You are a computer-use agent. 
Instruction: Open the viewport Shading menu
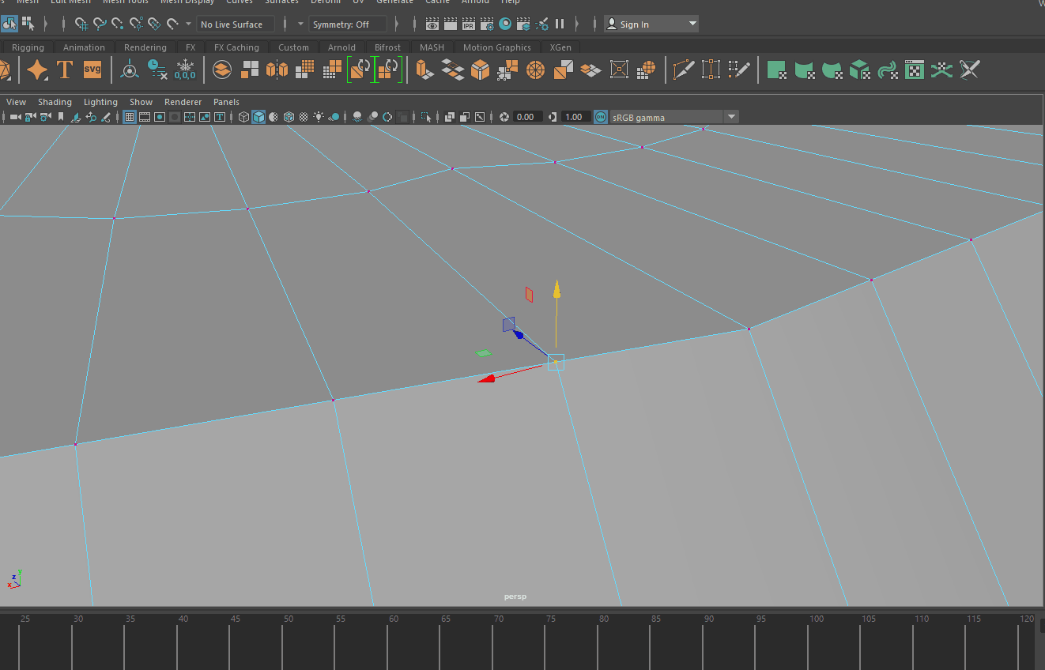point(55,102)
